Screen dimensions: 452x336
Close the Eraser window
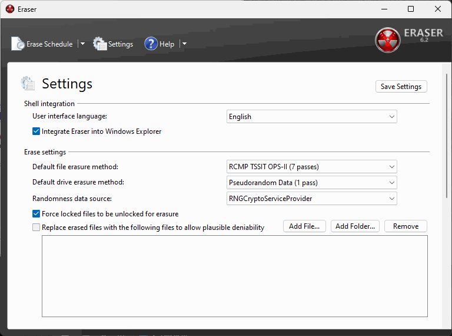pos(438,9)
